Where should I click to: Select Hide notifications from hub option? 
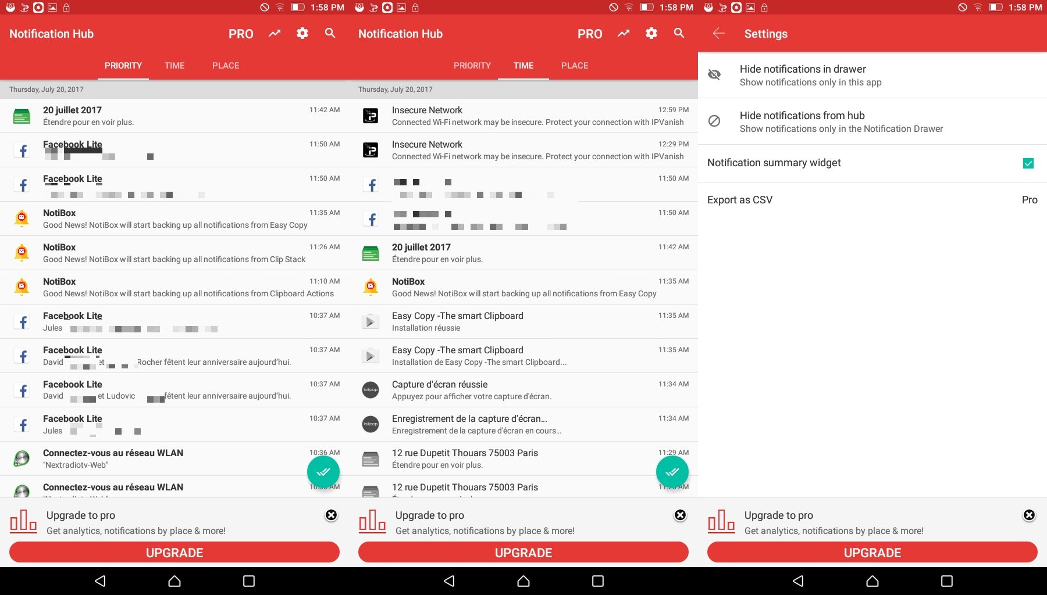tap(872, 121)
